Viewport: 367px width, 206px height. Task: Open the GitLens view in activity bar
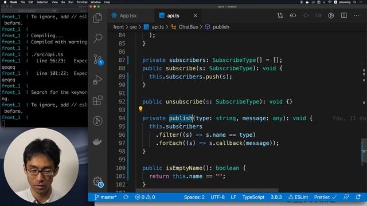(97, 121)
